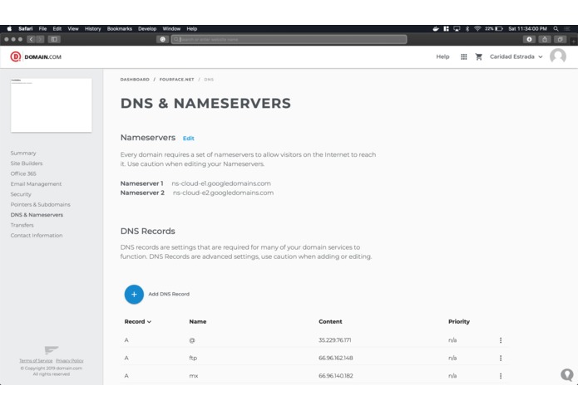Image resolution: width=578 pixels, height=410 pixels.
Task: Click the Safari share icon
Action: point(545,39)
